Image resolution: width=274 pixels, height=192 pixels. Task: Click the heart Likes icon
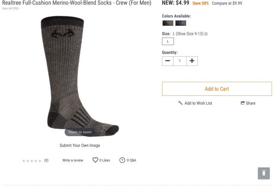[95, 160]
